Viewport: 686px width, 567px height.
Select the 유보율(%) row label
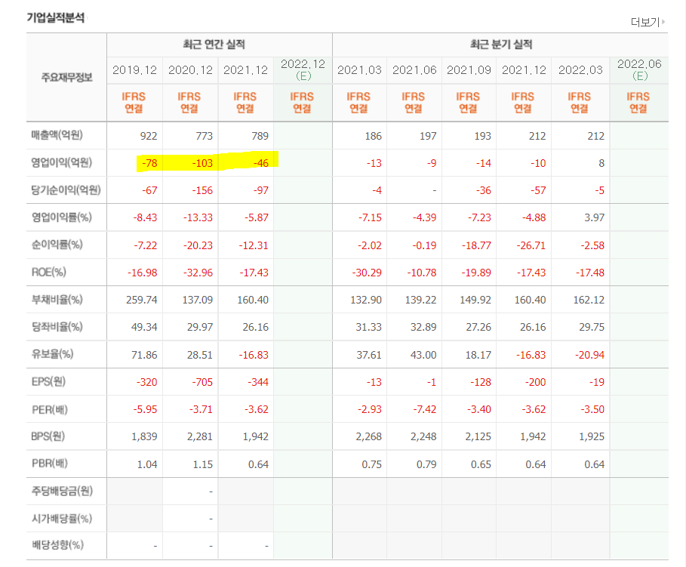coord(52,354)
